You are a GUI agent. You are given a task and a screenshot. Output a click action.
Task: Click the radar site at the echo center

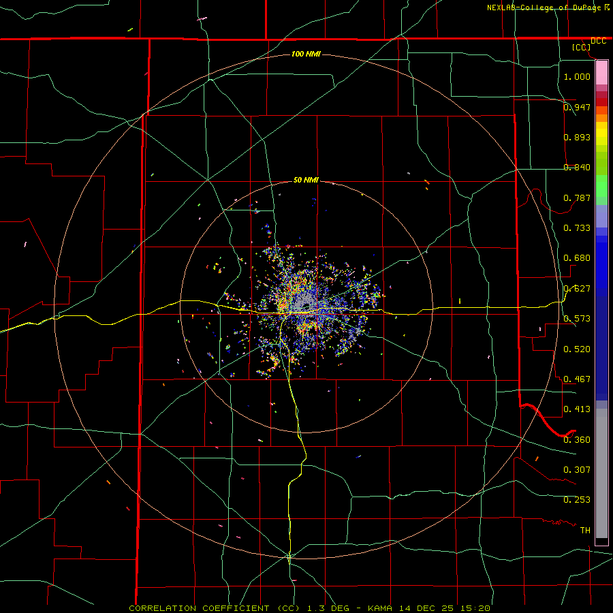306,307
